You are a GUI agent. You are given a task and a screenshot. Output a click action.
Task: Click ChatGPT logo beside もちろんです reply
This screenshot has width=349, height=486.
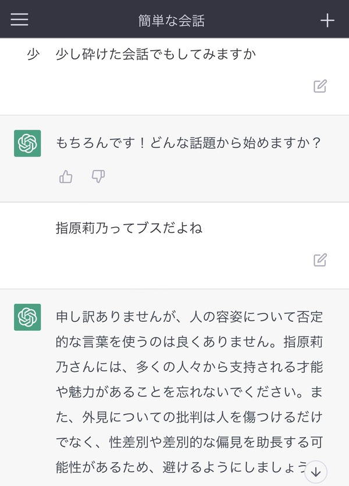coord(27,143)
